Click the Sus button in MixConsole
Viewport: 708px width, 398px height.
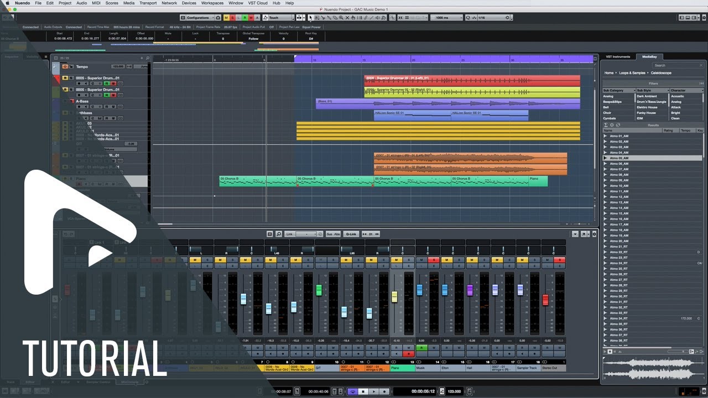click(x=329, y=234)
